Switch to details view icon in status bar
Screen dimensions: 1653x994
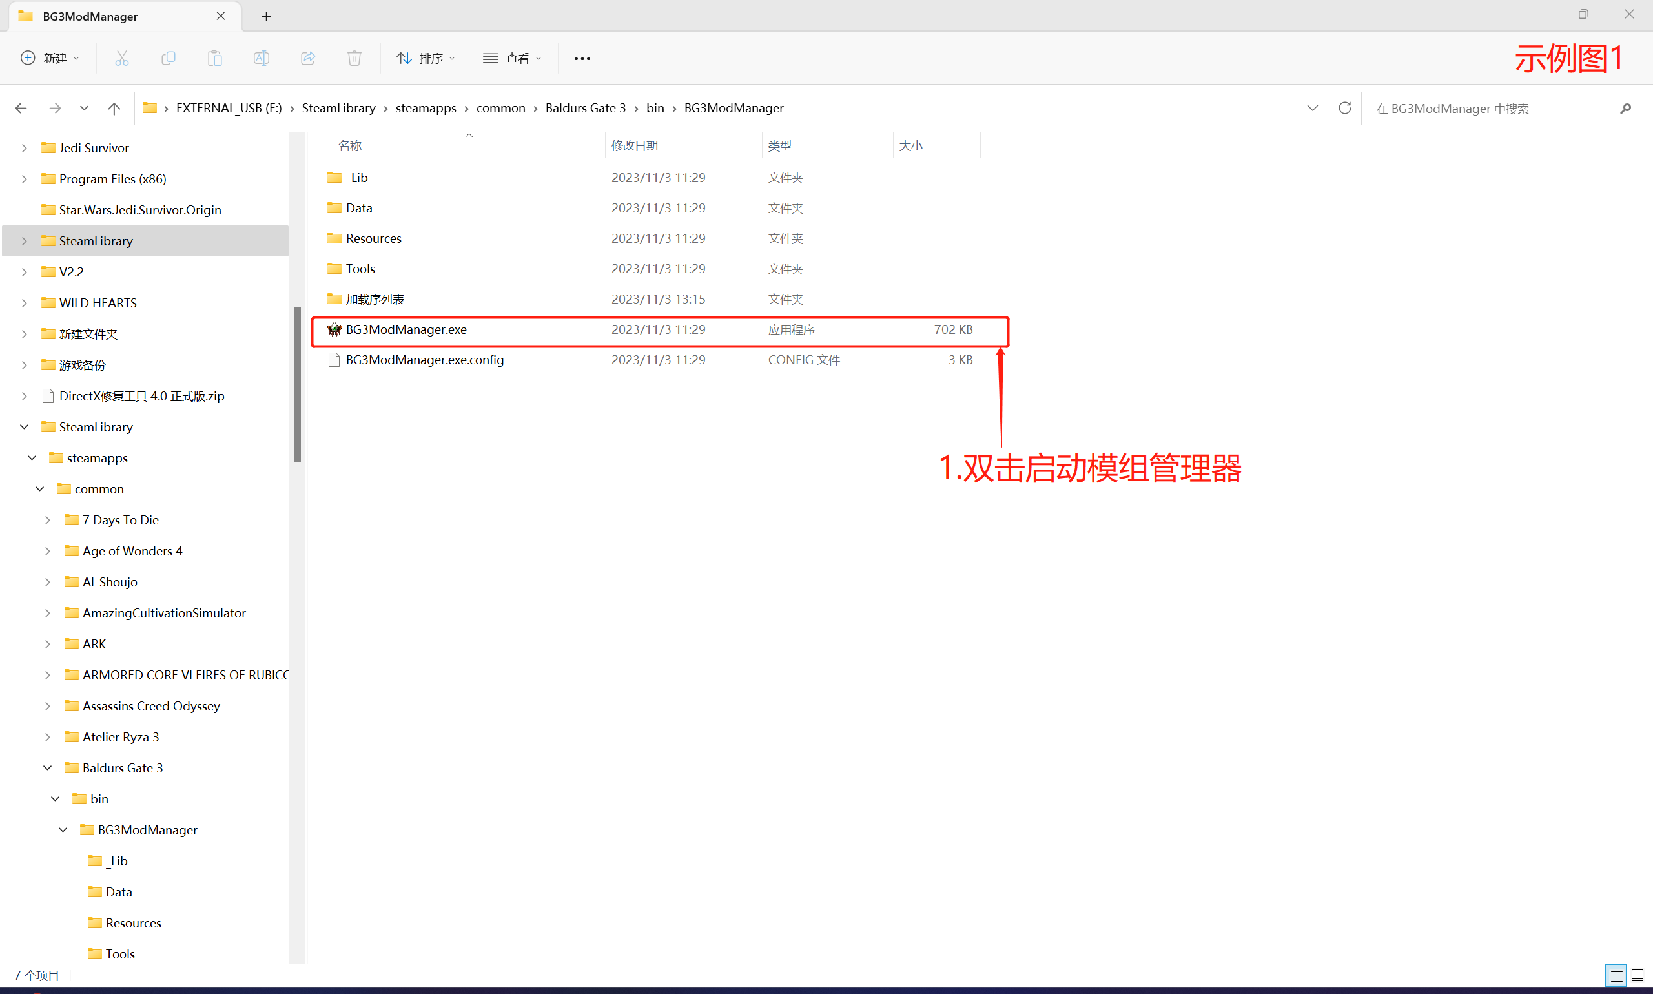[x=1616, y=975]
